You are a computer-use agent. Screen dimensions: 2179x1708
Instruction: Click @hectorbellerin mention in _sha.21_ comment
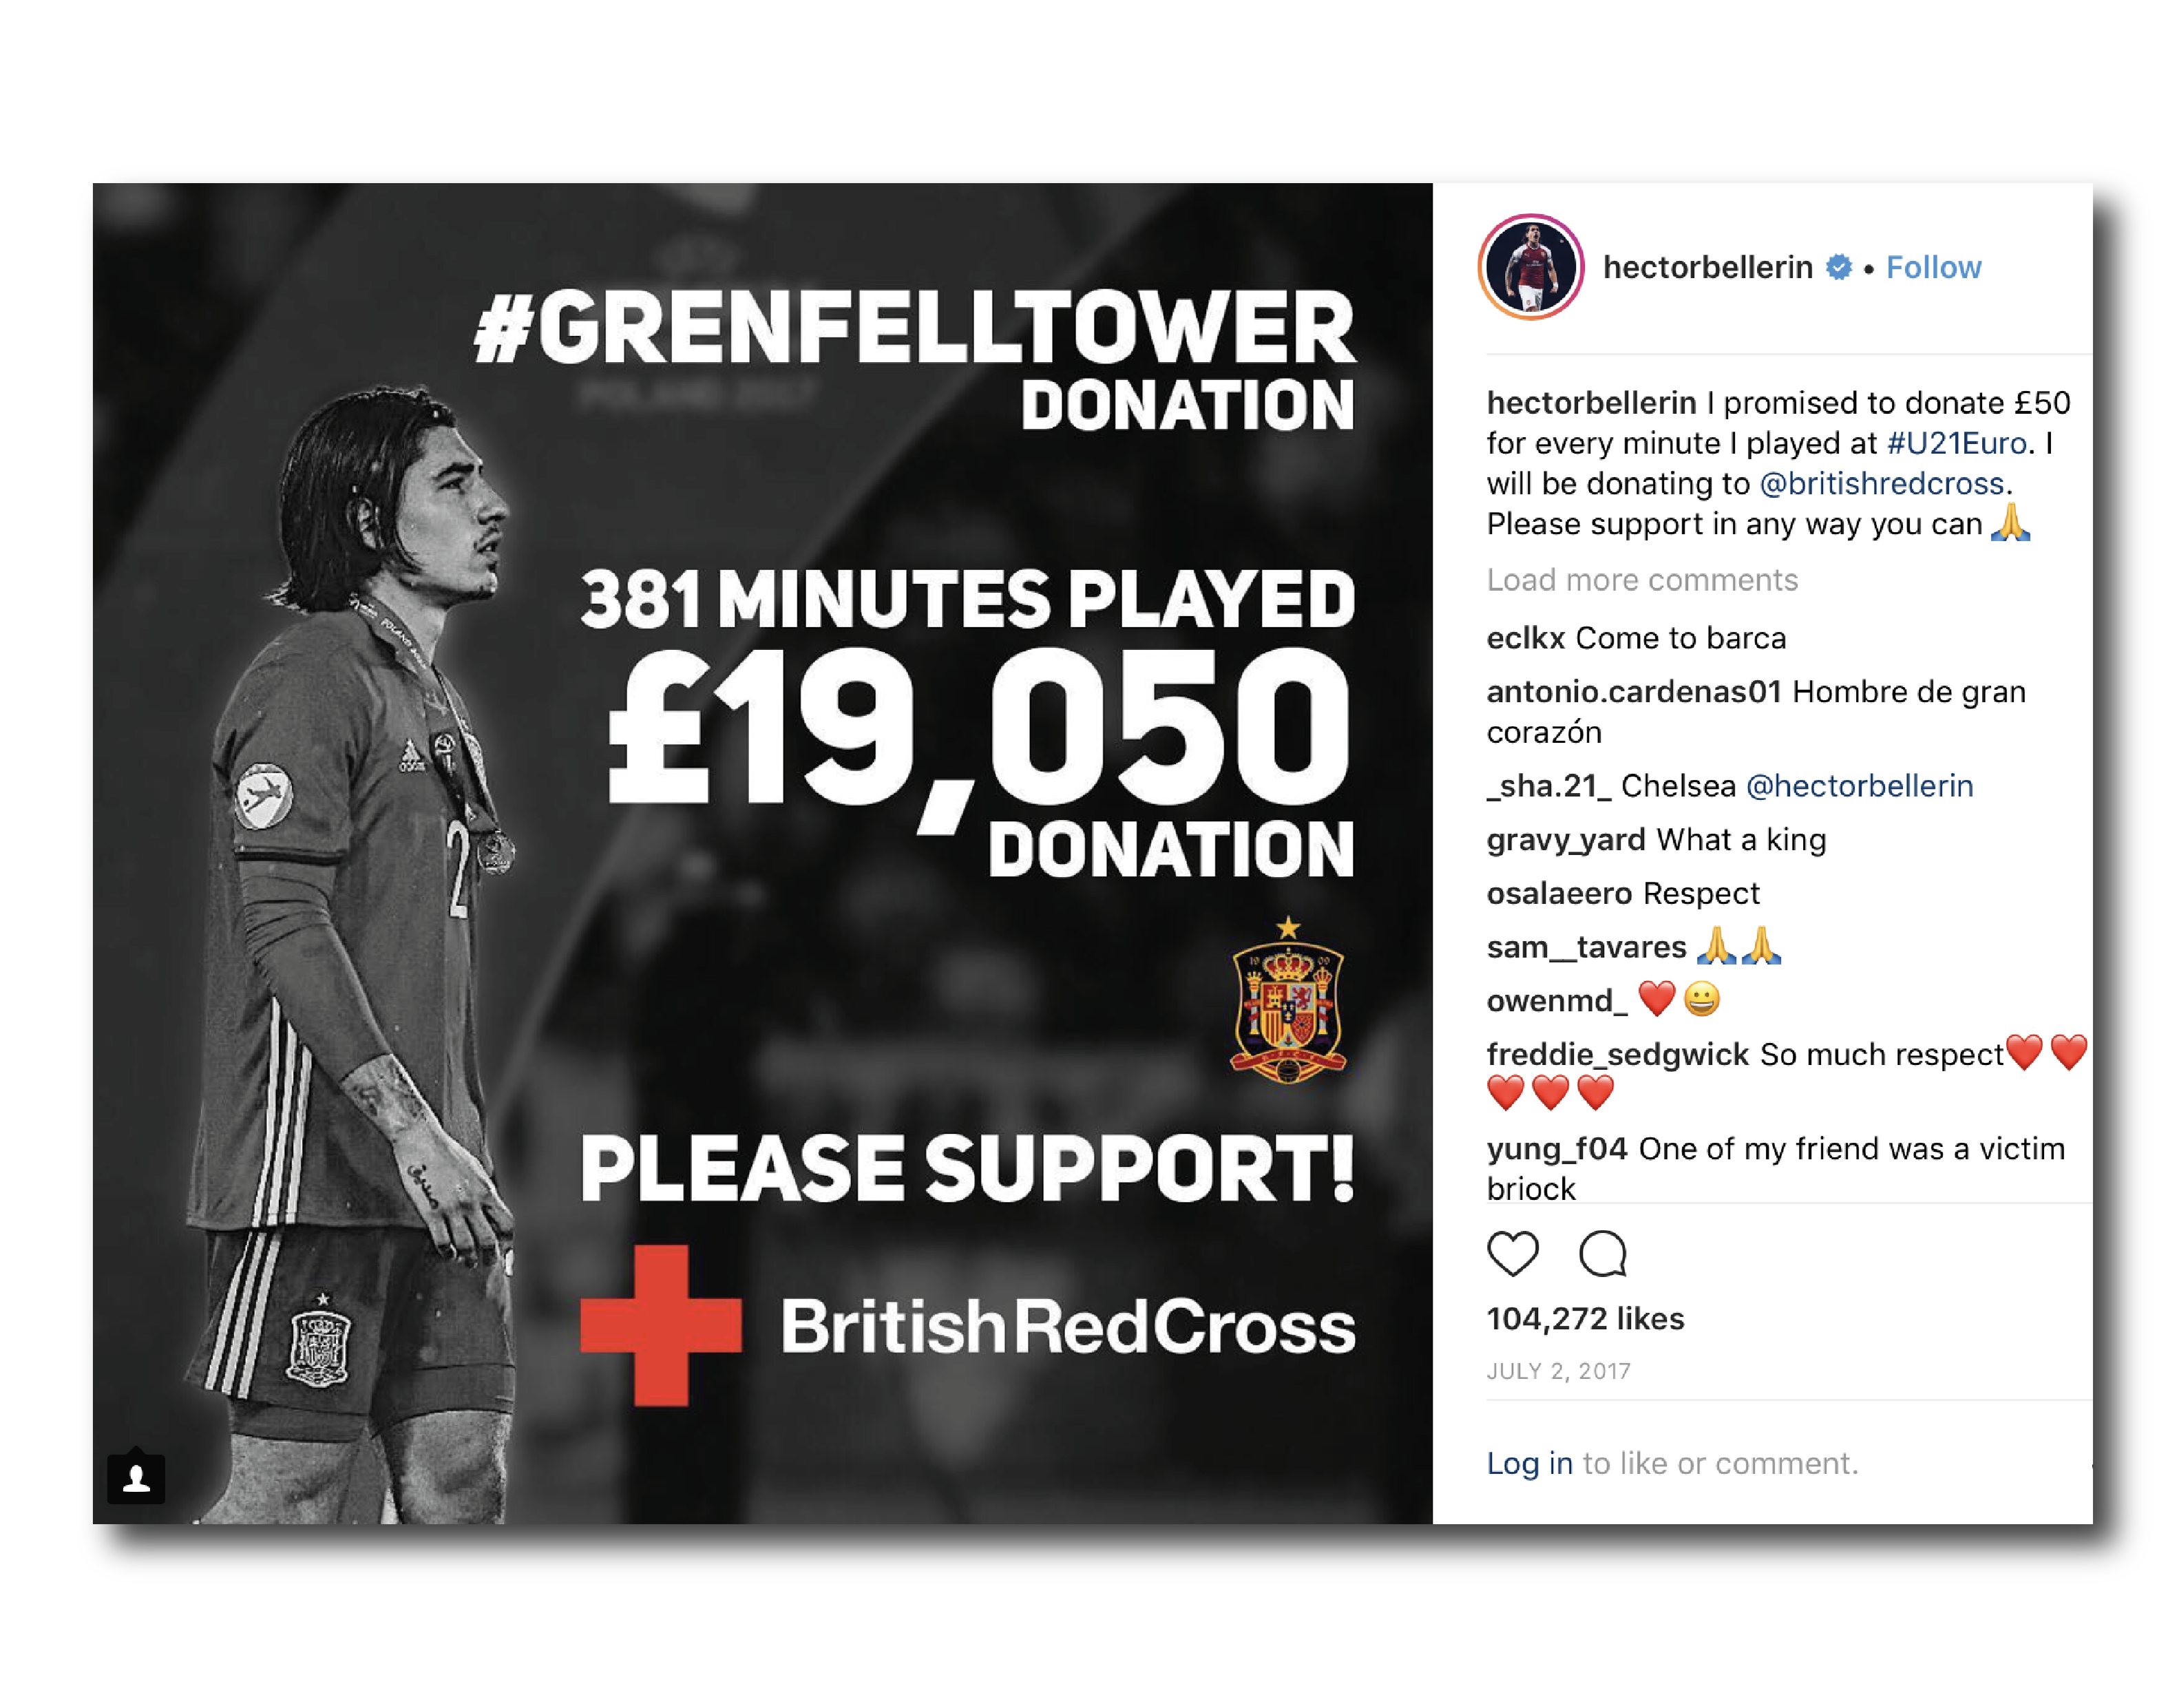1859,786
